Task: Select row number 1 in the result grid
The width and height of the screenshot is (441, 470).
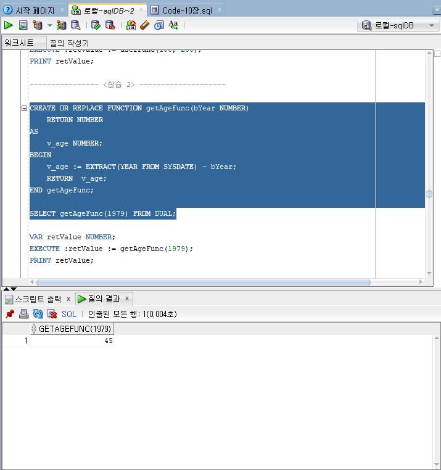Action: [16, 341]
